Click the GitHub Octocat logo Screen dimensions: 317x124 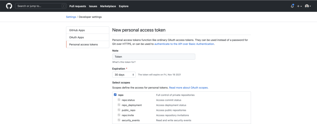point(9,6)
